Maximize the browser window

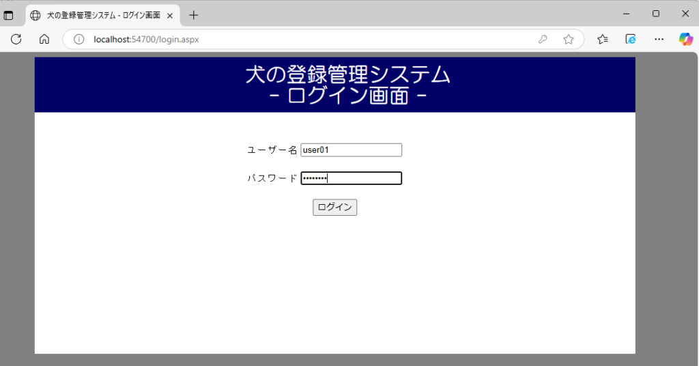point(656,14)
